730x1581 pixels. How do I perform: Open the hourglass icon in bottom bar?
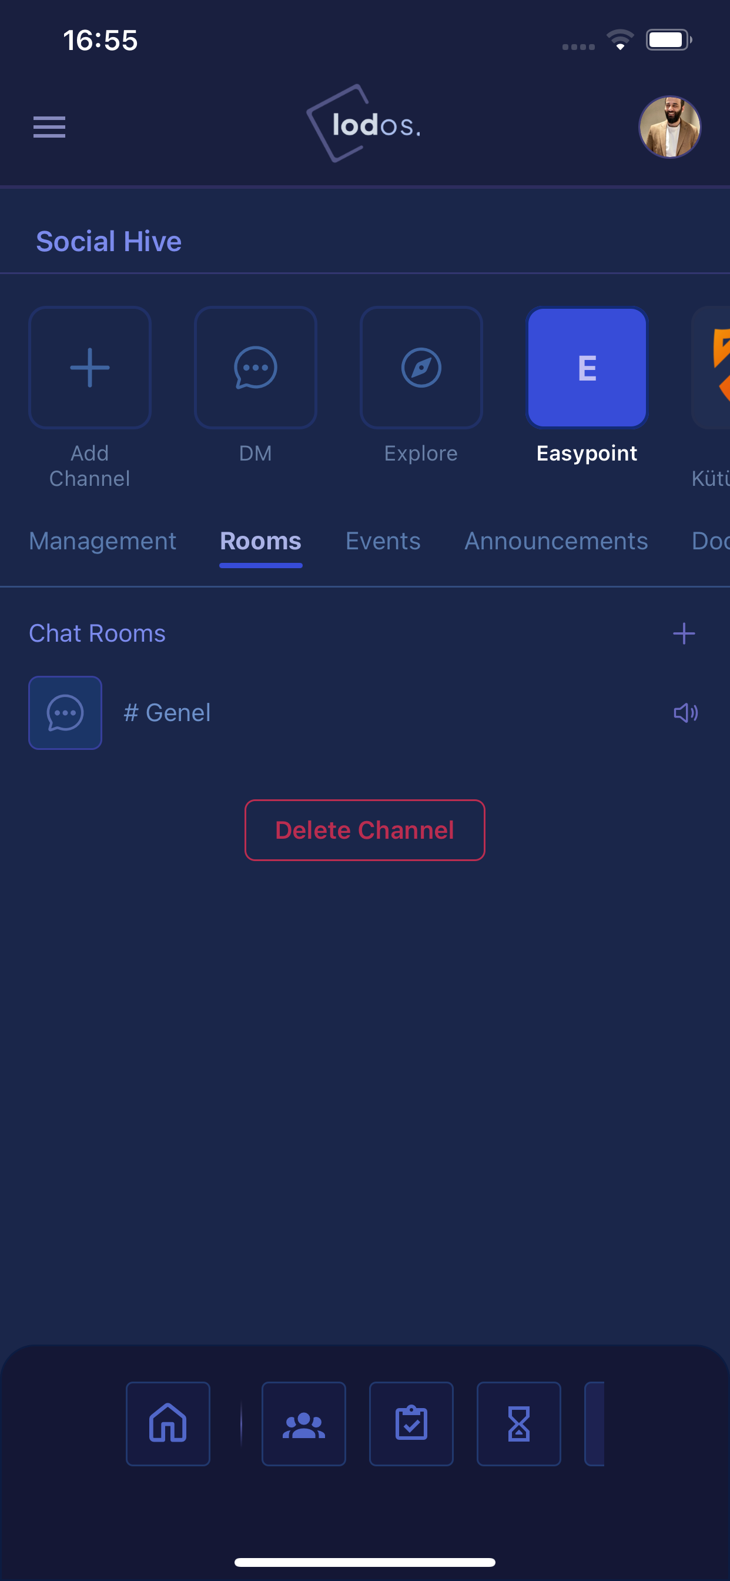[519, 1423]
